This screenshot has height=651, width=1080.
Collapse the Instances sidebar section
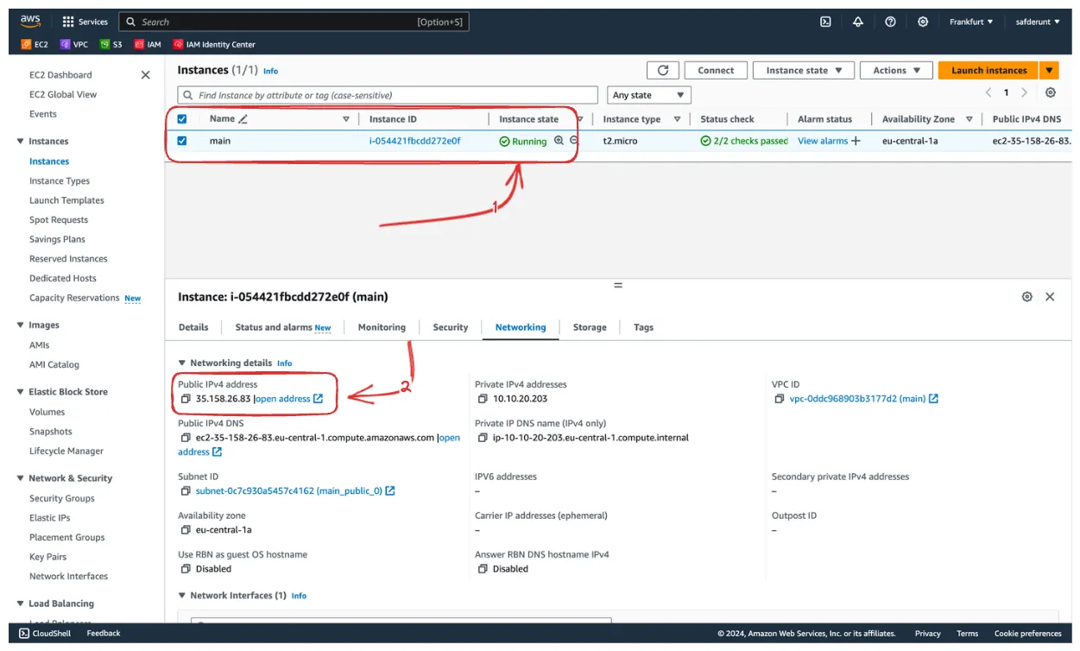click(21, 142)
